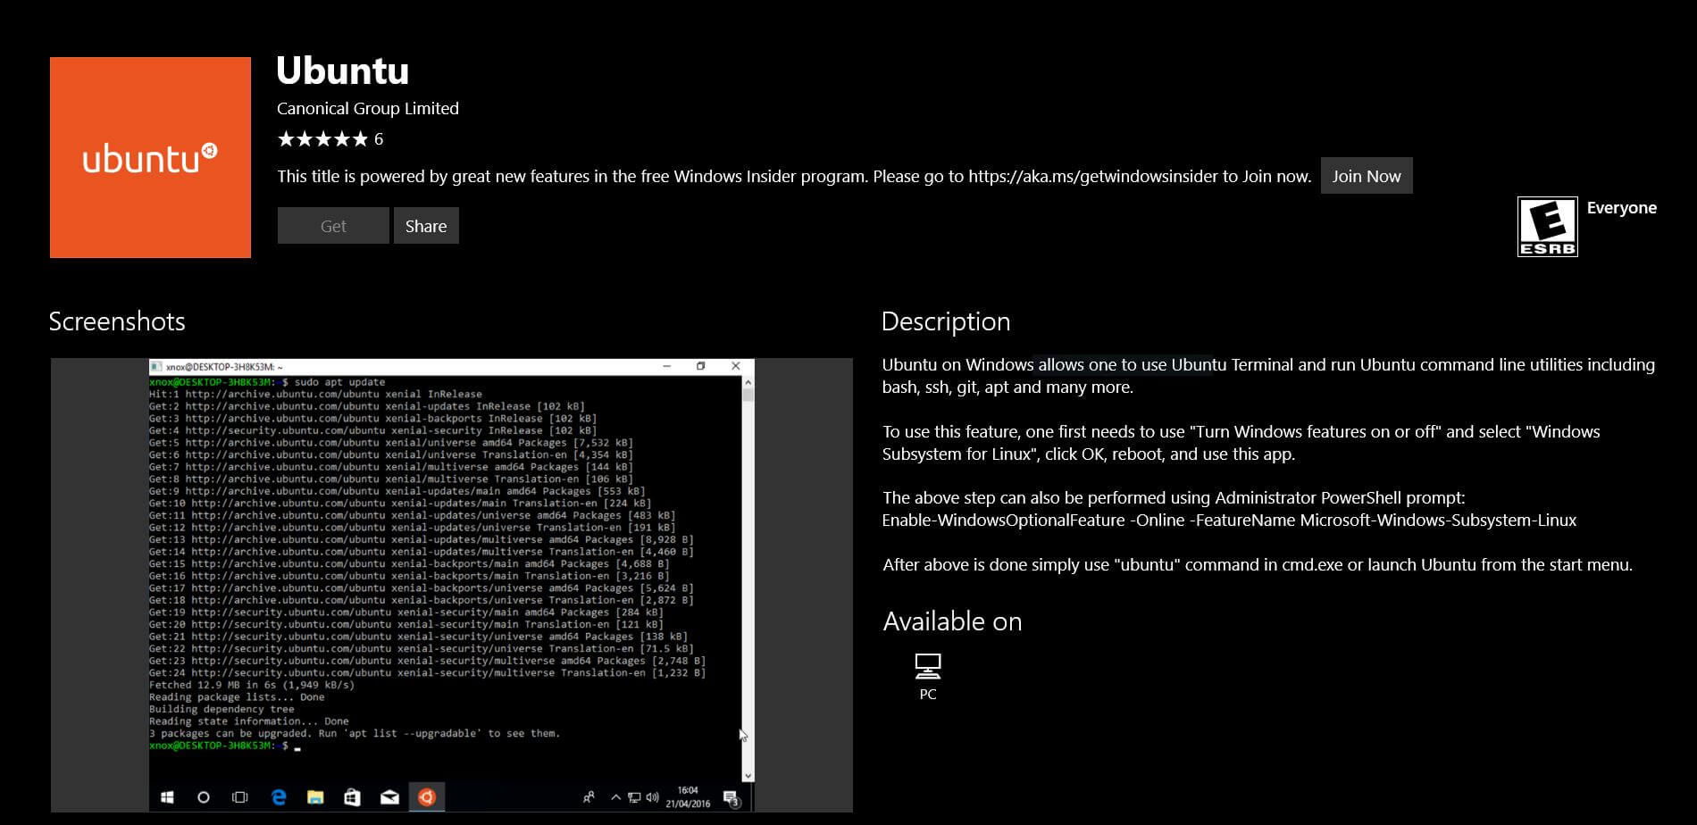Click the Everyone age rating label
Screen dimensions: 1697x825
click(x=1621, y=207)
